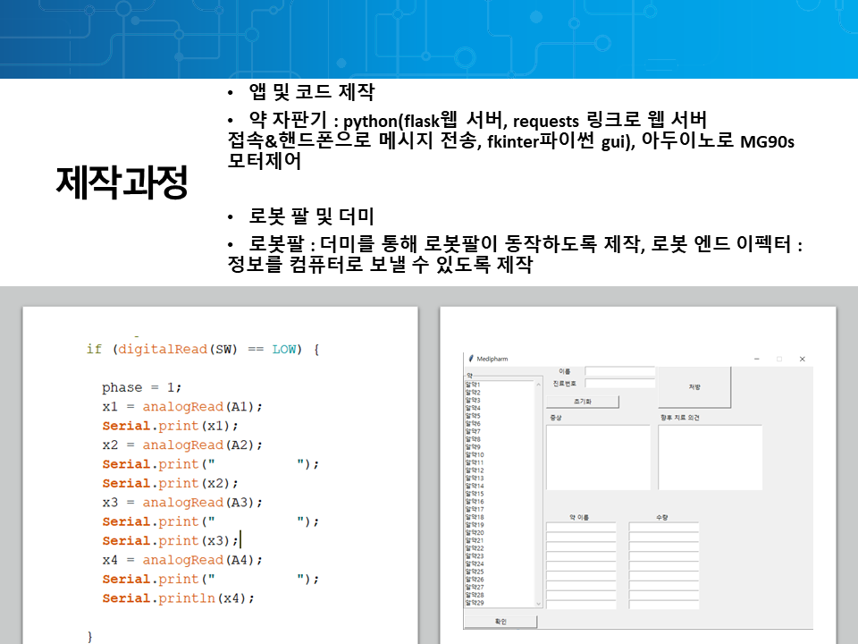The width and height of the screenshot is (858, 644).
Task: Select 알약20 in the pill list
Action: click(x=475, y=532)
